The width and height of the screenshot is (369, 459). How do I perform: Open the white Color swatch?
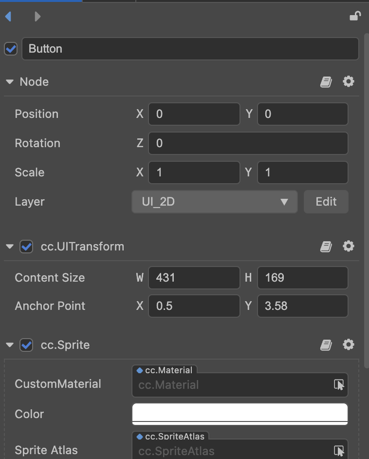[x=240, y=414]
